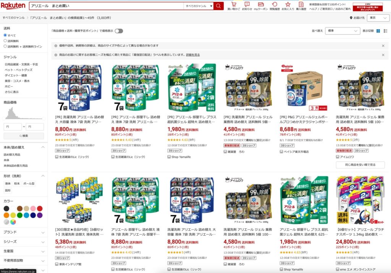
Task: Open the すべてのジャンル breadcrumb link
Action: point(14,18)
